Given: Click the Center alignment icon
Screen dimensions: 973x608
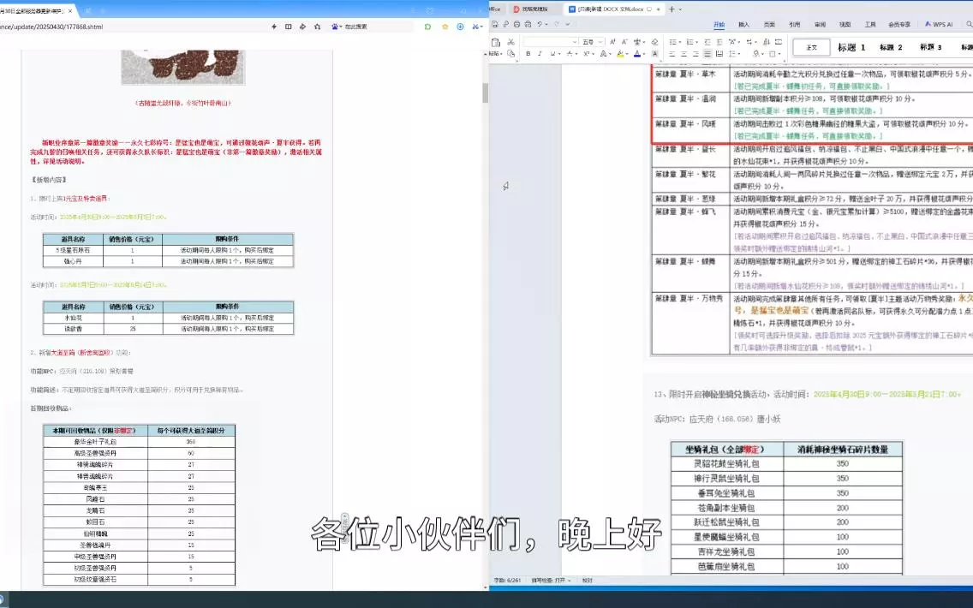Looking at the screenshot, I should click(x=683, y=54).
